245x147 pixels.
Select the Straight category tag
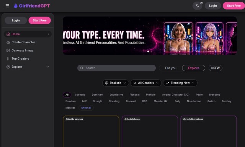click(98, 101)
